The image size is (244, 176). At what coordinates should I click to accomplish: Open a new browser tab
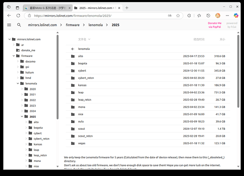127,7
